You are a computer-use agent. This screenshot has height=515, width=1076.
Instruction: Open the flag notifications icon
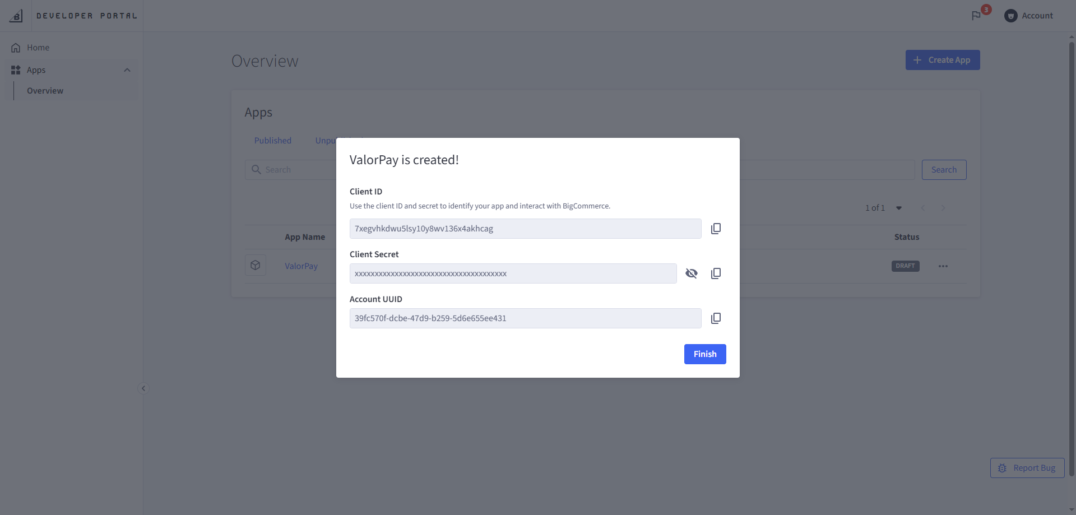(976, 16)
